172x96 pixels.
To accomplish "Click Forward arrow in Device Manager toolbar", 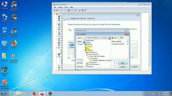I will [57, 10].
